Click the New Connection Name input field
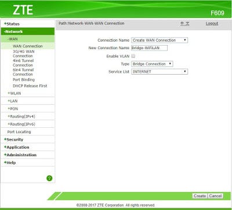Viewport: 232px width, 210px height. tap(149, 48)
